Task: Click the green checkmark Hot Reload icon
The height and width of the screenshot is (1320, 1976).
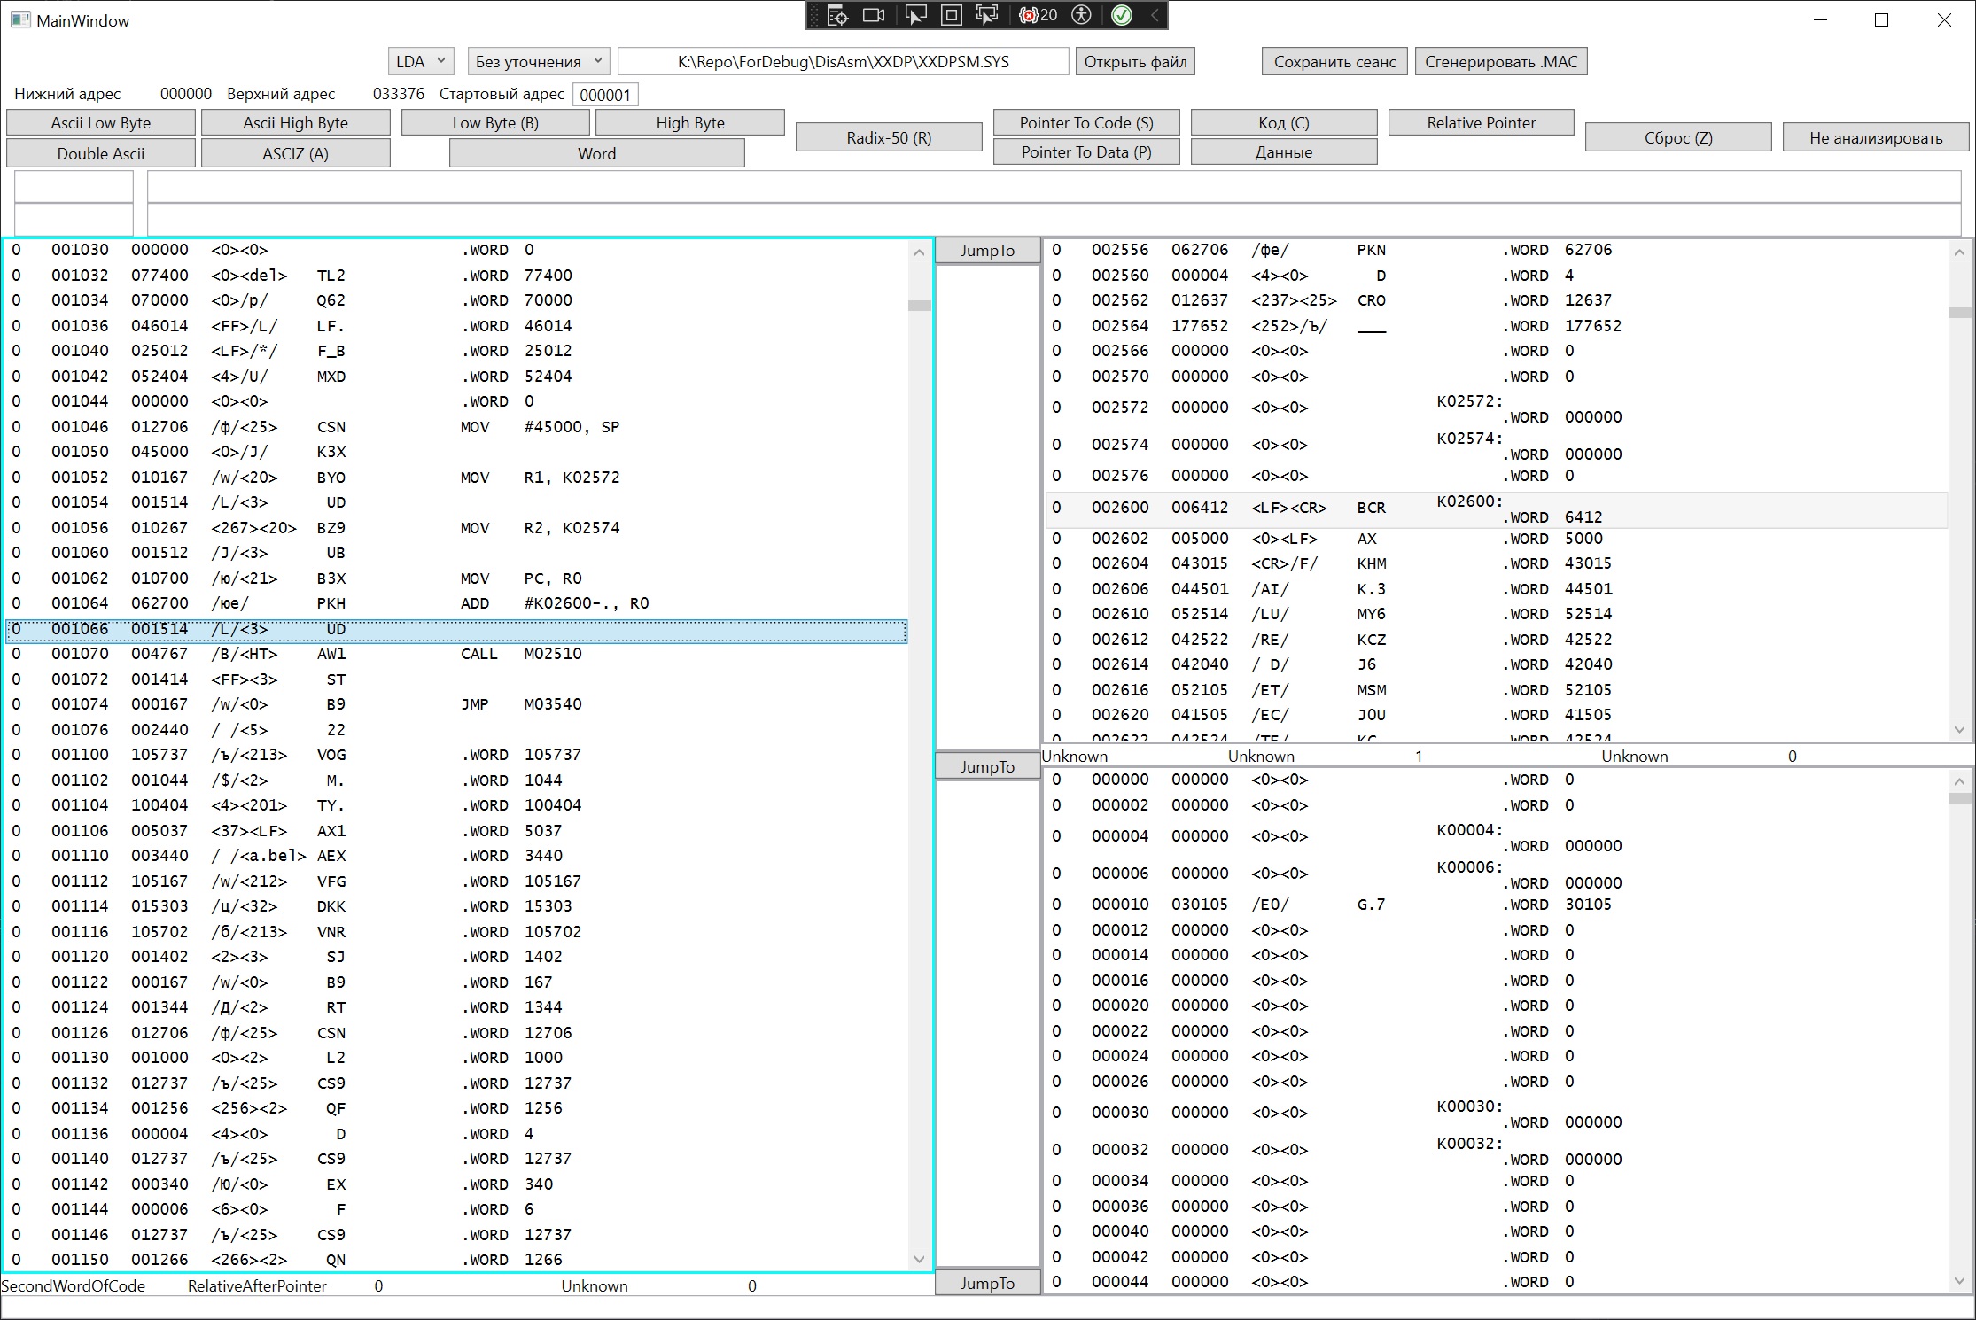Action: pos(1121,15)
